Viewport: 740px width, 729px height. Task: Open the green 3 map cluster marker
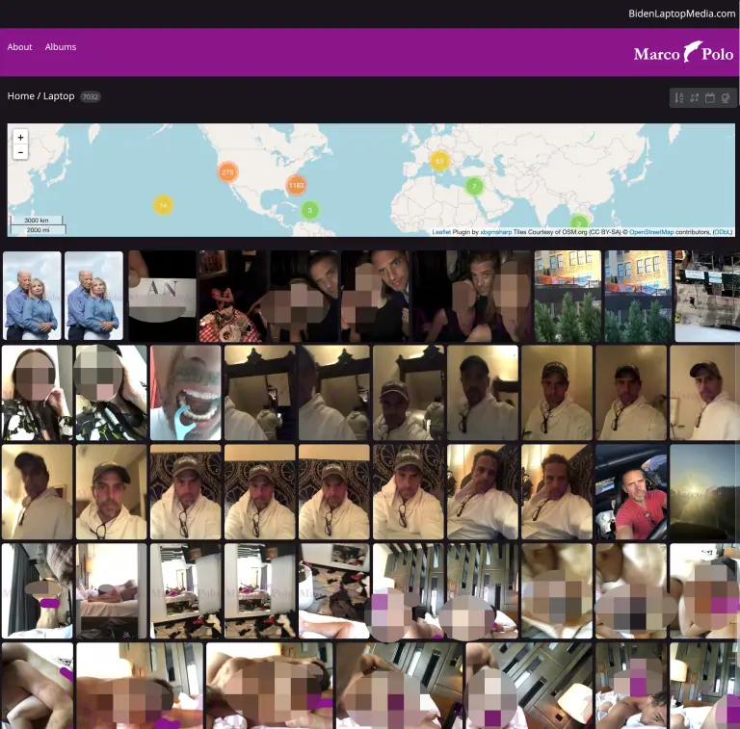click(309, 210)
